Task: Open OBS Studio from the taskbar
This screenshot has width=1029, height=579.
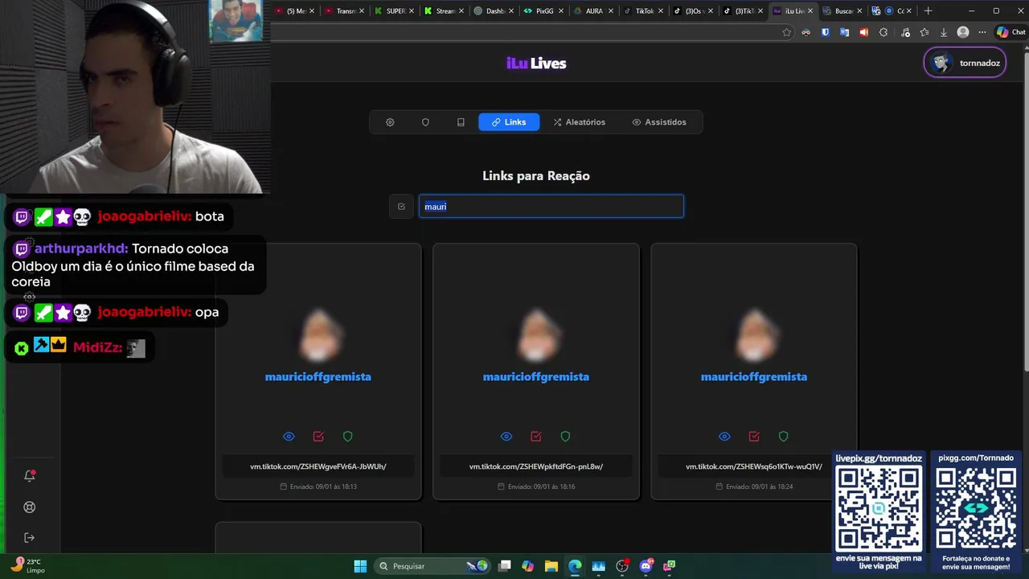Action: [x=622, y=566]
